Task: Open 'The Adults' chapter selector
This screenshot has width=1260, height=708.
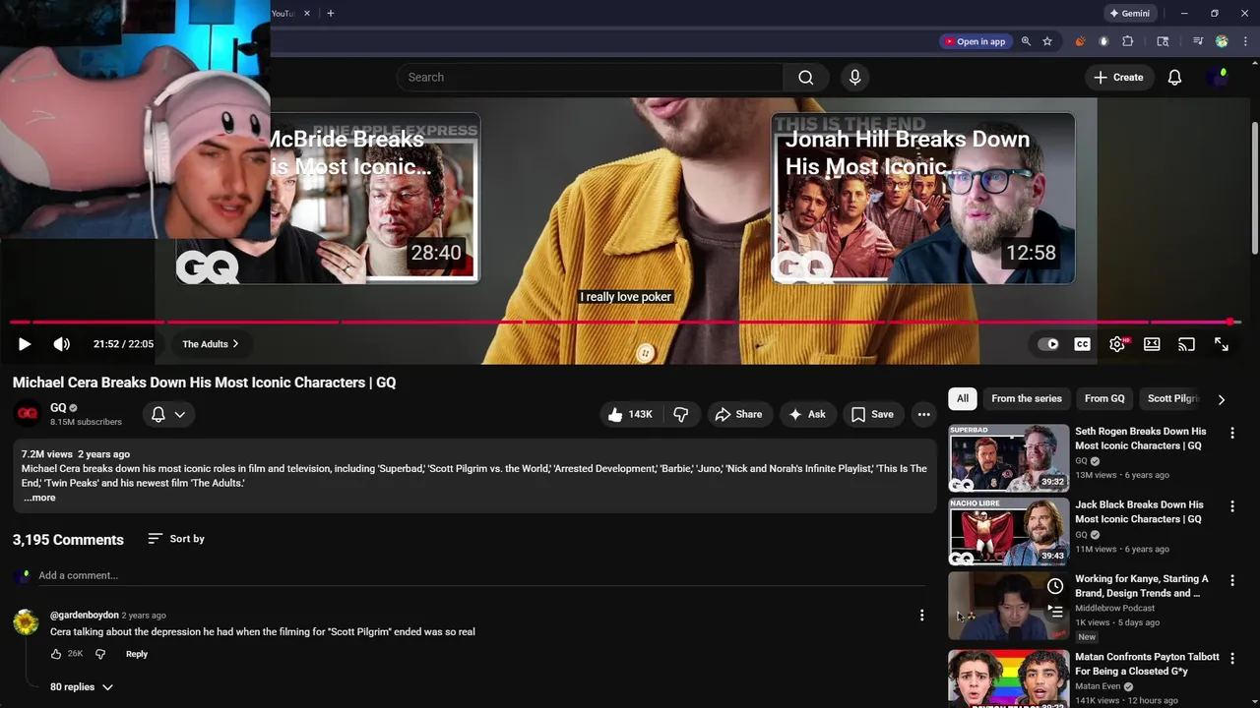Action: pyautogui.click(x=211, y=344)
